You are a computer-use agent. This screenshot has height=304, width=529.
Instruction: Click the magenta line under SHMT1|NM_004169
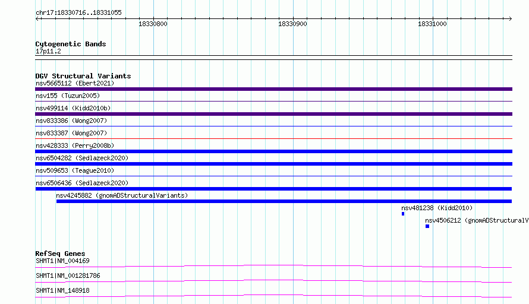[273, 266]
